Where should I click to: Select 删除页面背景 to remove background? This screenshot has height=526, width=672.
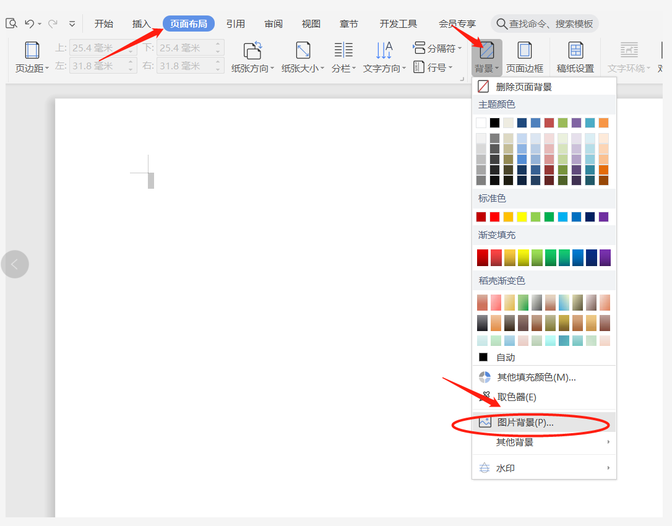point(545,87)
